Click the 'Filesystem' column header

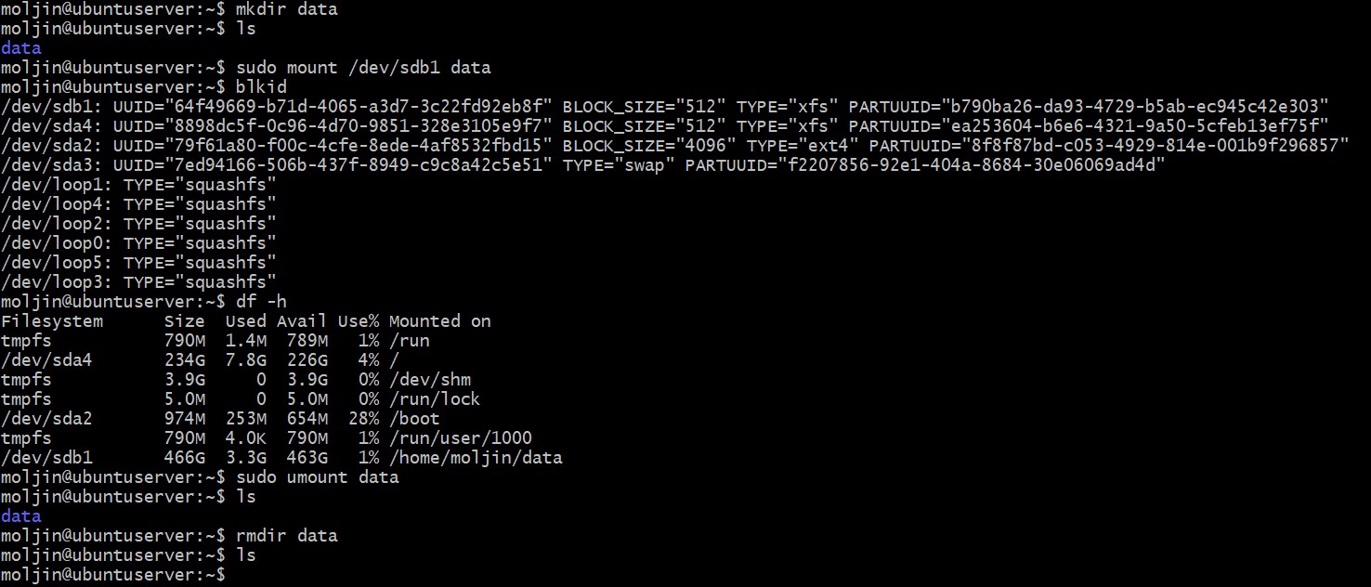click(52, 321)
